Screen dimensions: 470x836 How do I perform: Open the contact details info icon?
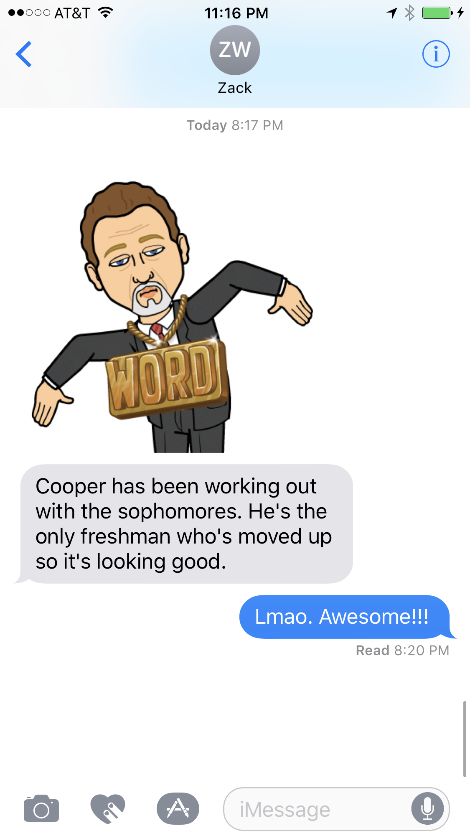coord(436,54)
